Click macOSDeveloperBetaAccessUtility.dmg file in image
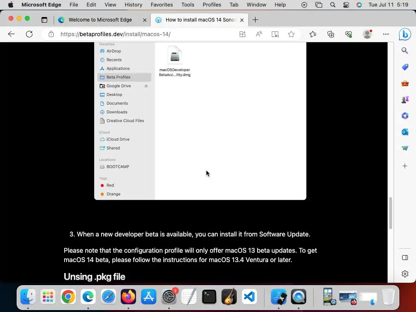This screenshot has width=416, height=312. (x=175, y=61)
